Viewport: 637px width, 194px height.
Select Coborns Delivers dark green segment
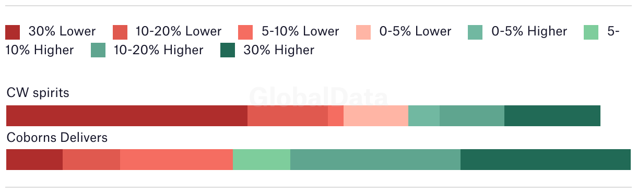pos(546,160)
